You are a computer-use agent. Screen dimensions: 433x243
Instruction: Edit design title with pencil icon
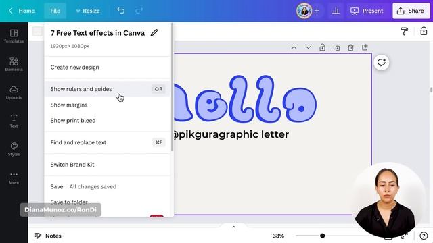tap(154, 33)
